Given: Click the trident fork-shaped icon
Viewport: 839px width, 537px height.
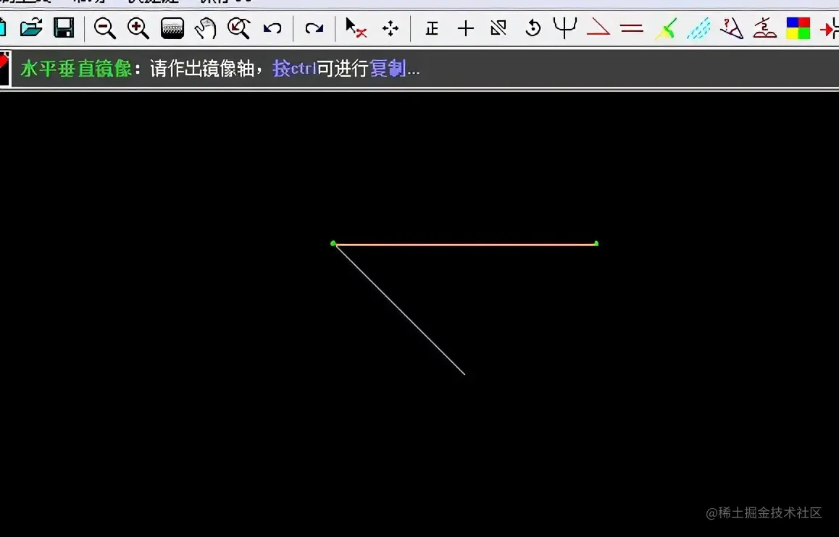Looking at the screenshot, I should [x=565, y=28].
